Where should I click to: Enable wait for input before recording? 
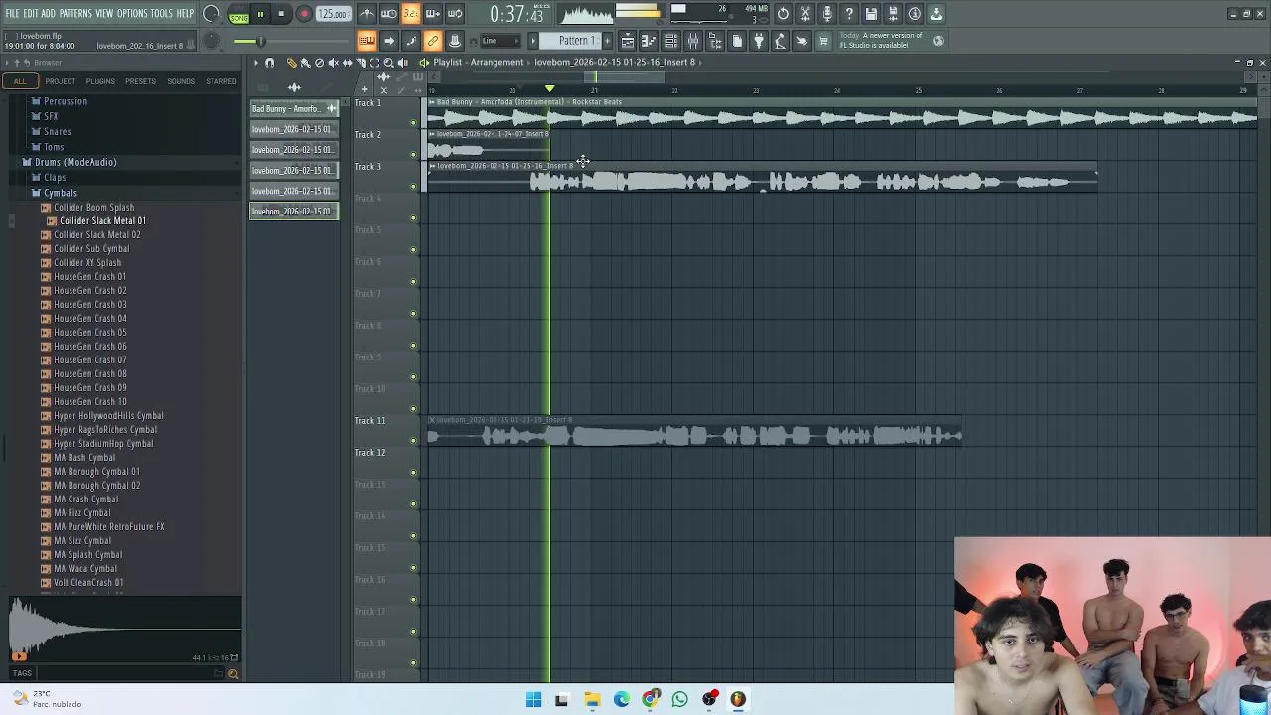pyautogui.click(x=388, y=14)
